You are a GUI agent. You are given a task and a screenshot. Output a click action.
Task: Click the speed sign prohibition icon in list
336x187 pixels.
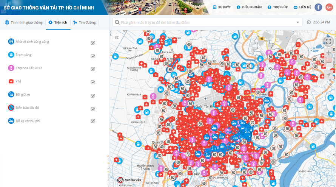(x=11, y=108)
